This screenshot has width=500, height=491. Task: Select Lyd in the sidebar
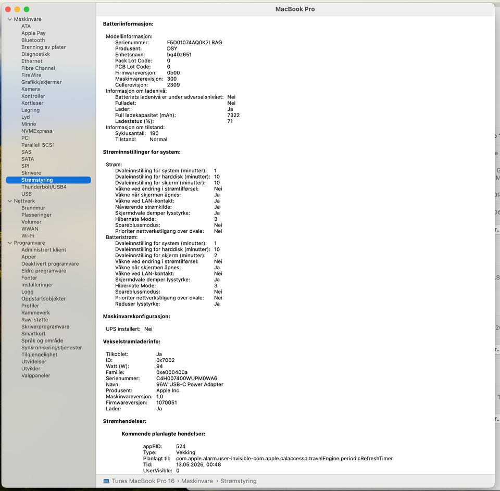coord(26,117)
